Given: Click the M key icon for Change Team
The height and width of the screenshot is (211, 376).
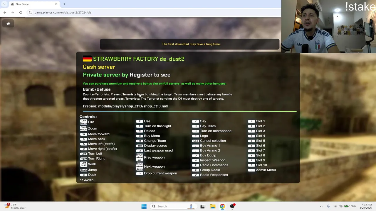Looking at the screenshot, I should 140,141.
